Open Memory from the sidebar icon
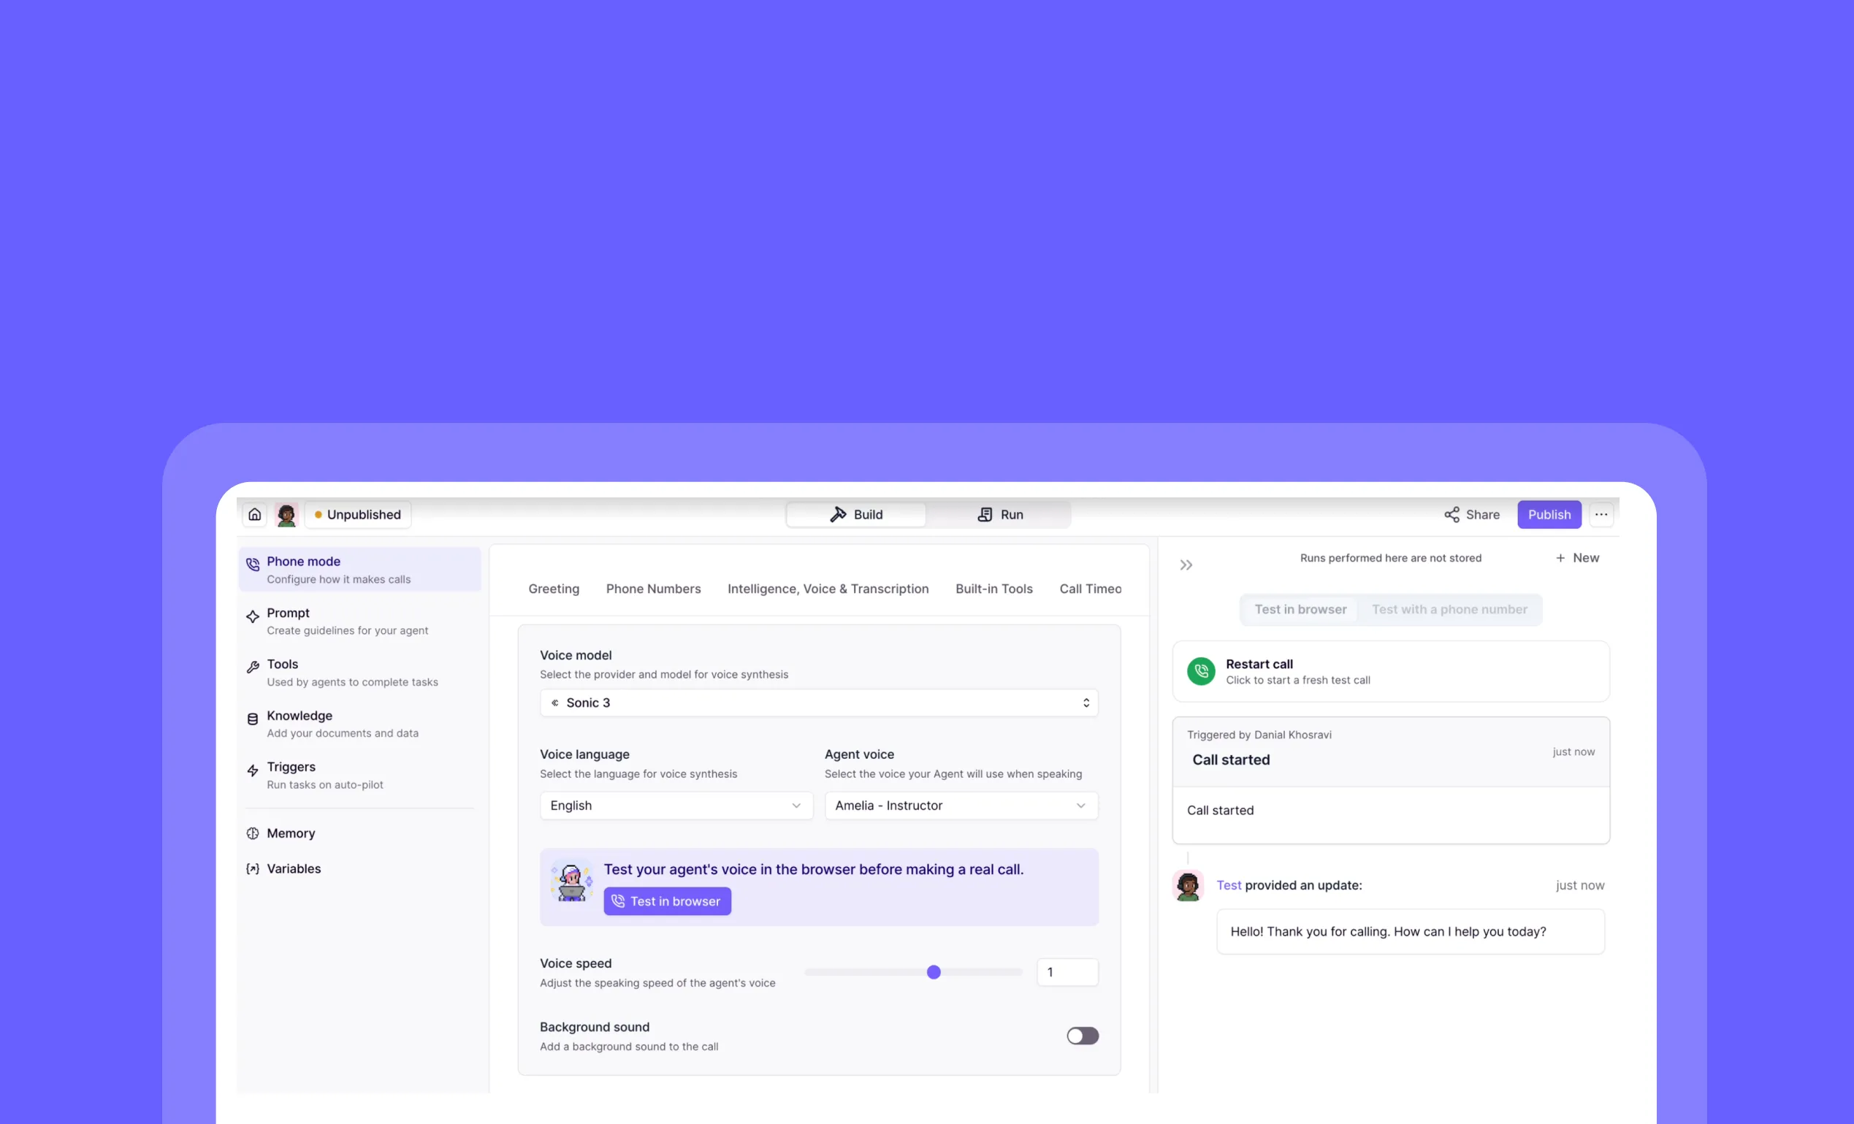The image size is (1854, 1124). click(253, 833)
